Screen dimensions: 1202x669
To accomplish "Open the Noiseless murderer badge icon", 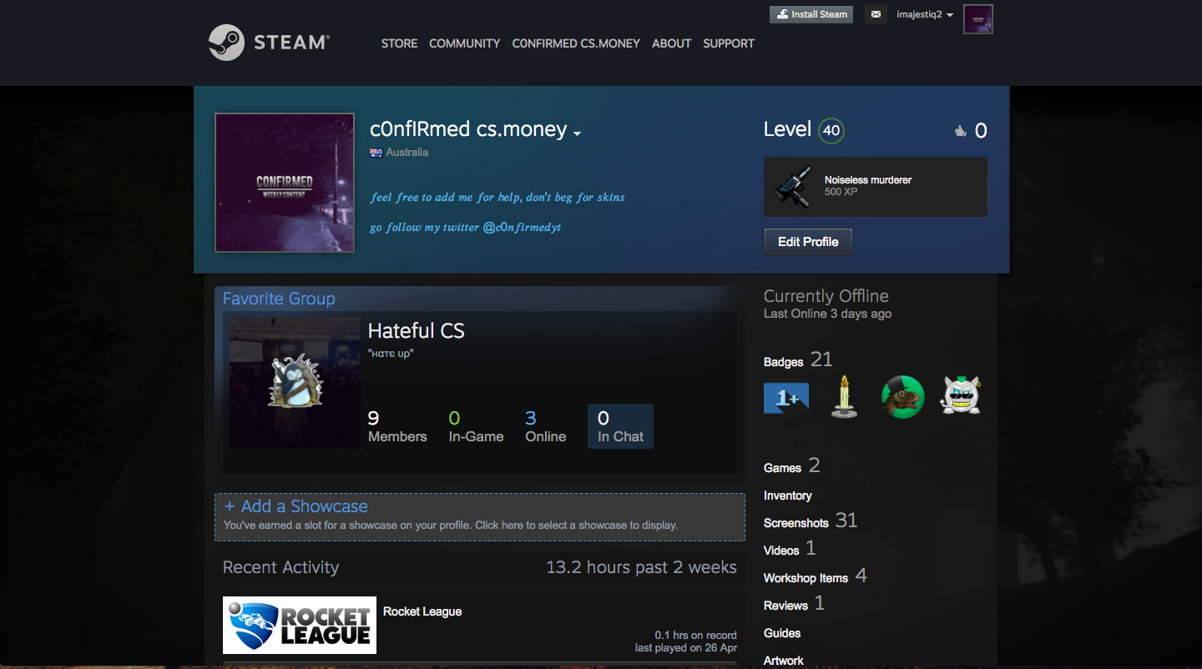I will point(792,186).
